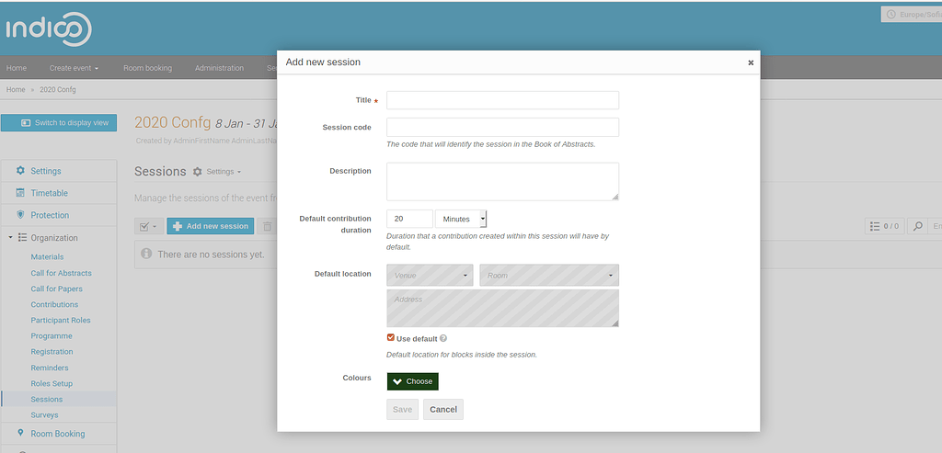Click the Timetable calendar icon
Viewport: 942px width, 453px height.
[x=20, y=193]
